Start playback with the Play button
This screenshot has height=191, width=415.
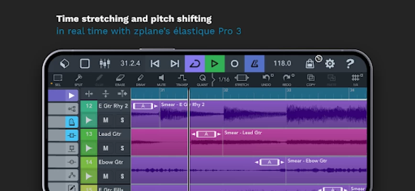[215, 64]
